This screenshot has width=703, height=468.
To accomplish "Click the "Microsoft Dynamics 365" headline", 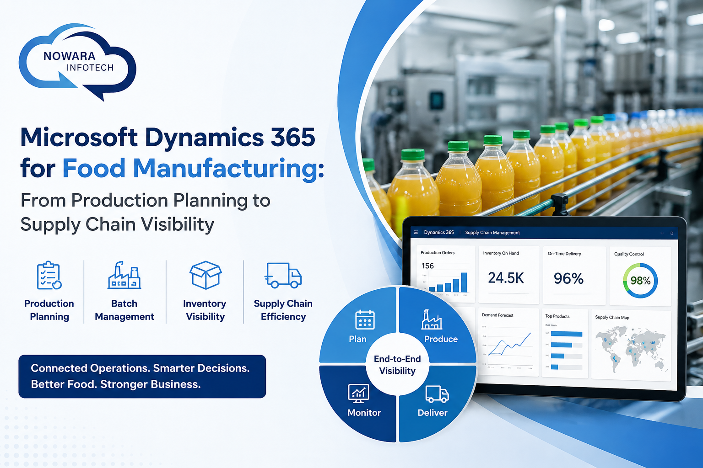I will tap(168, 137).
